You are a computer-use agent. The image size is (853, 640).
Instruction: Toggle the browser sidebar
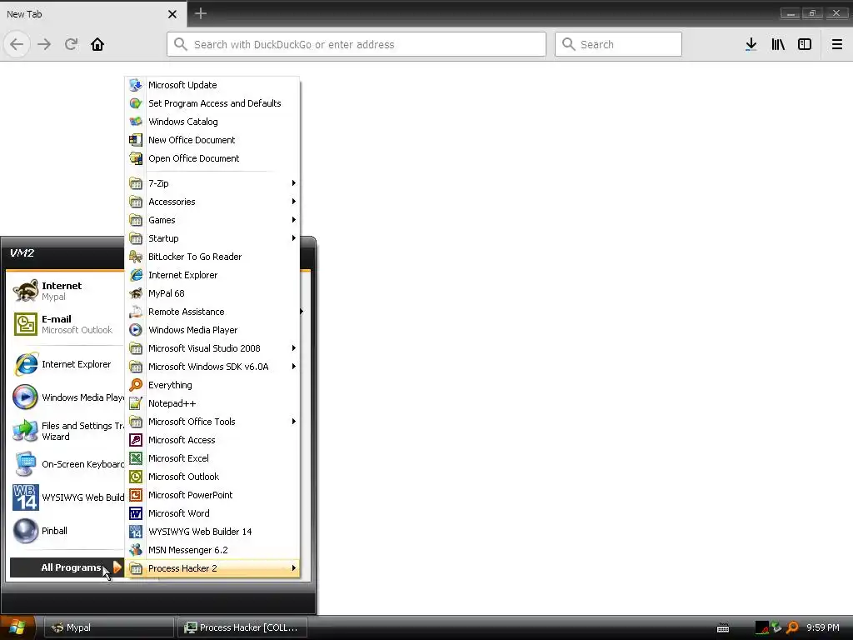click(805, 44)
